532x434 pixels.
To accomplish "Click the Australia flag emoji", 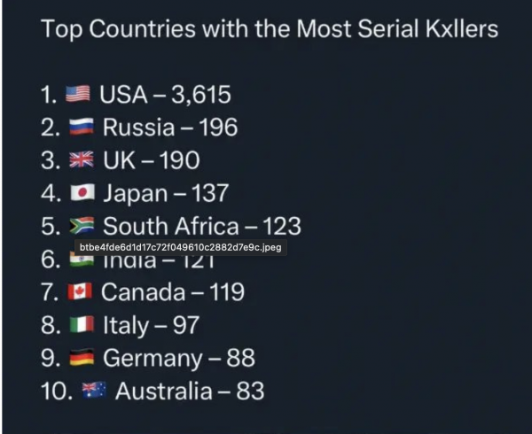I will [94, 391].
